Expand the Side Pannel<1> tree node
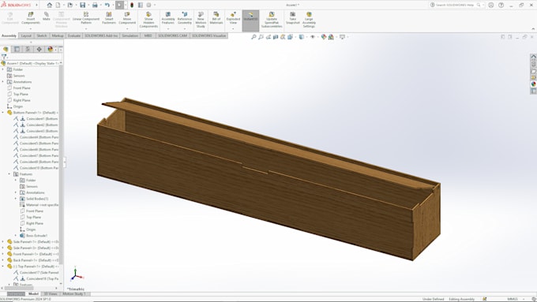Image resolution: width=537 pixels, height=302 pixels. [x=3, y=242]
